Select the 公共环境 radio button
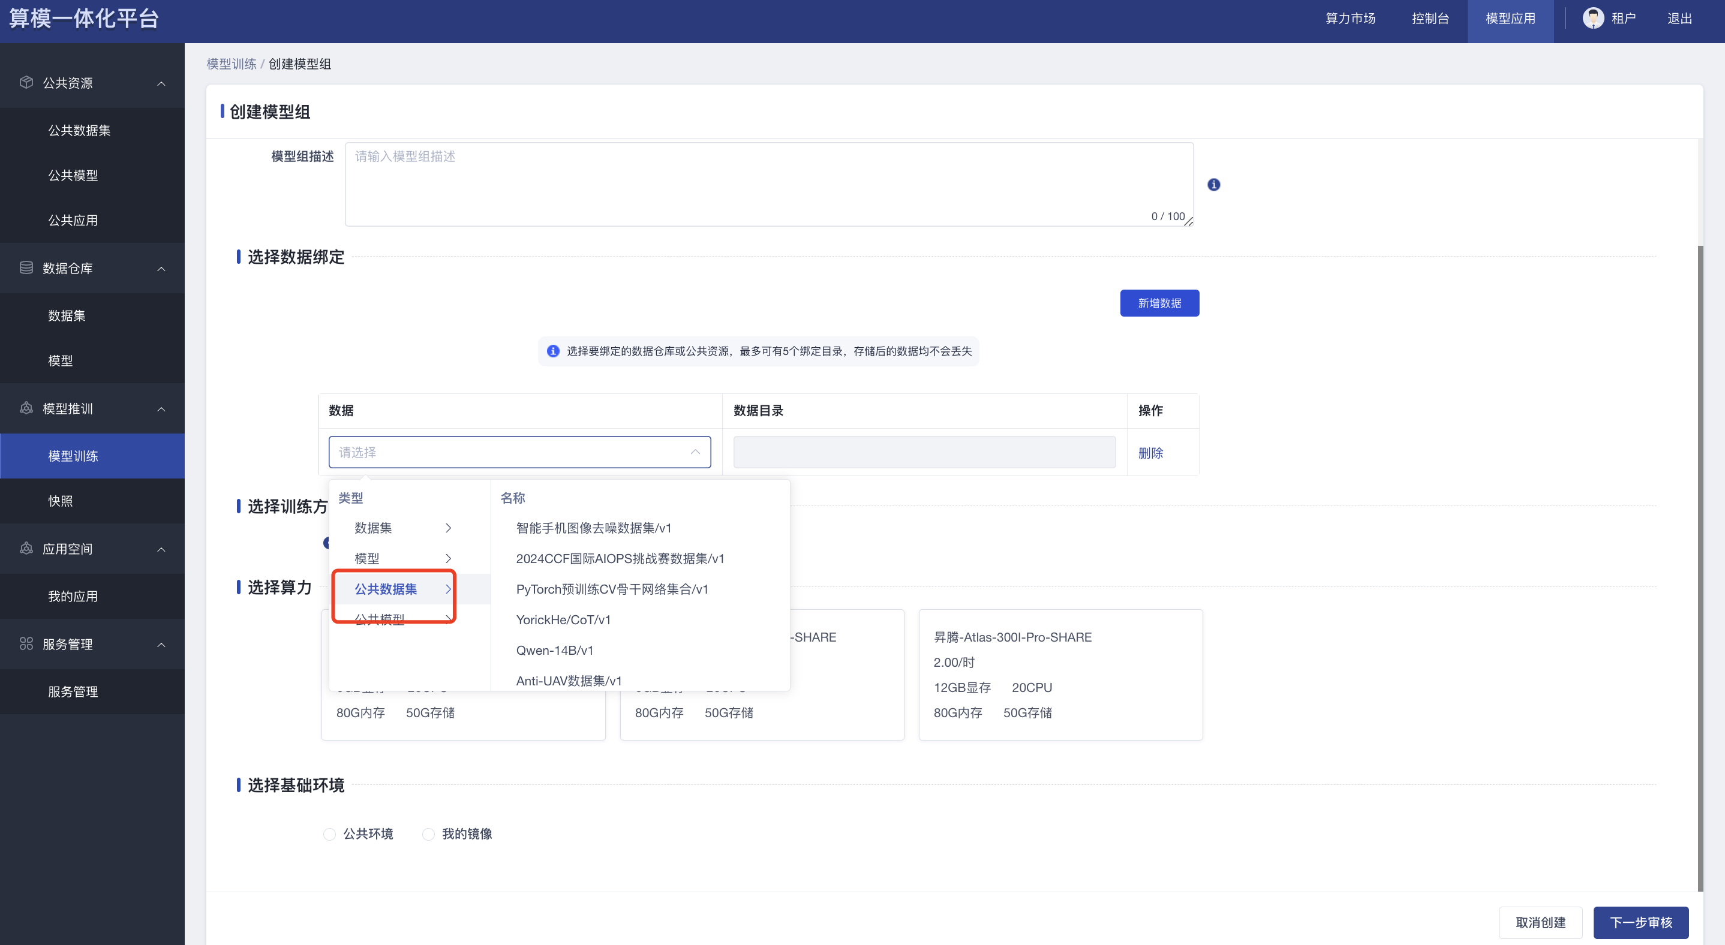This screenshot has width=1725, height=945. coord(329,834)
